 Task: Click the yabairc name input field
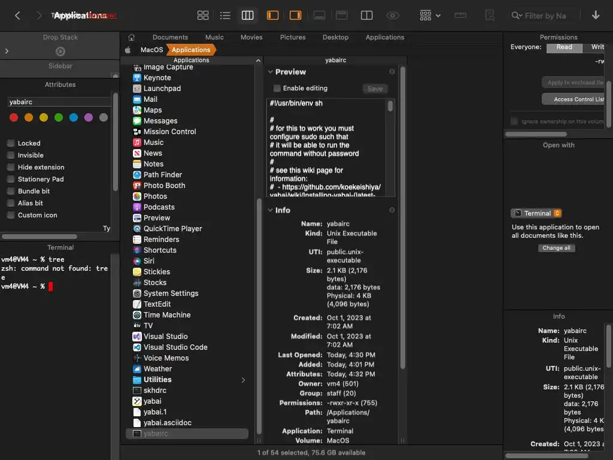click(59, 102)
